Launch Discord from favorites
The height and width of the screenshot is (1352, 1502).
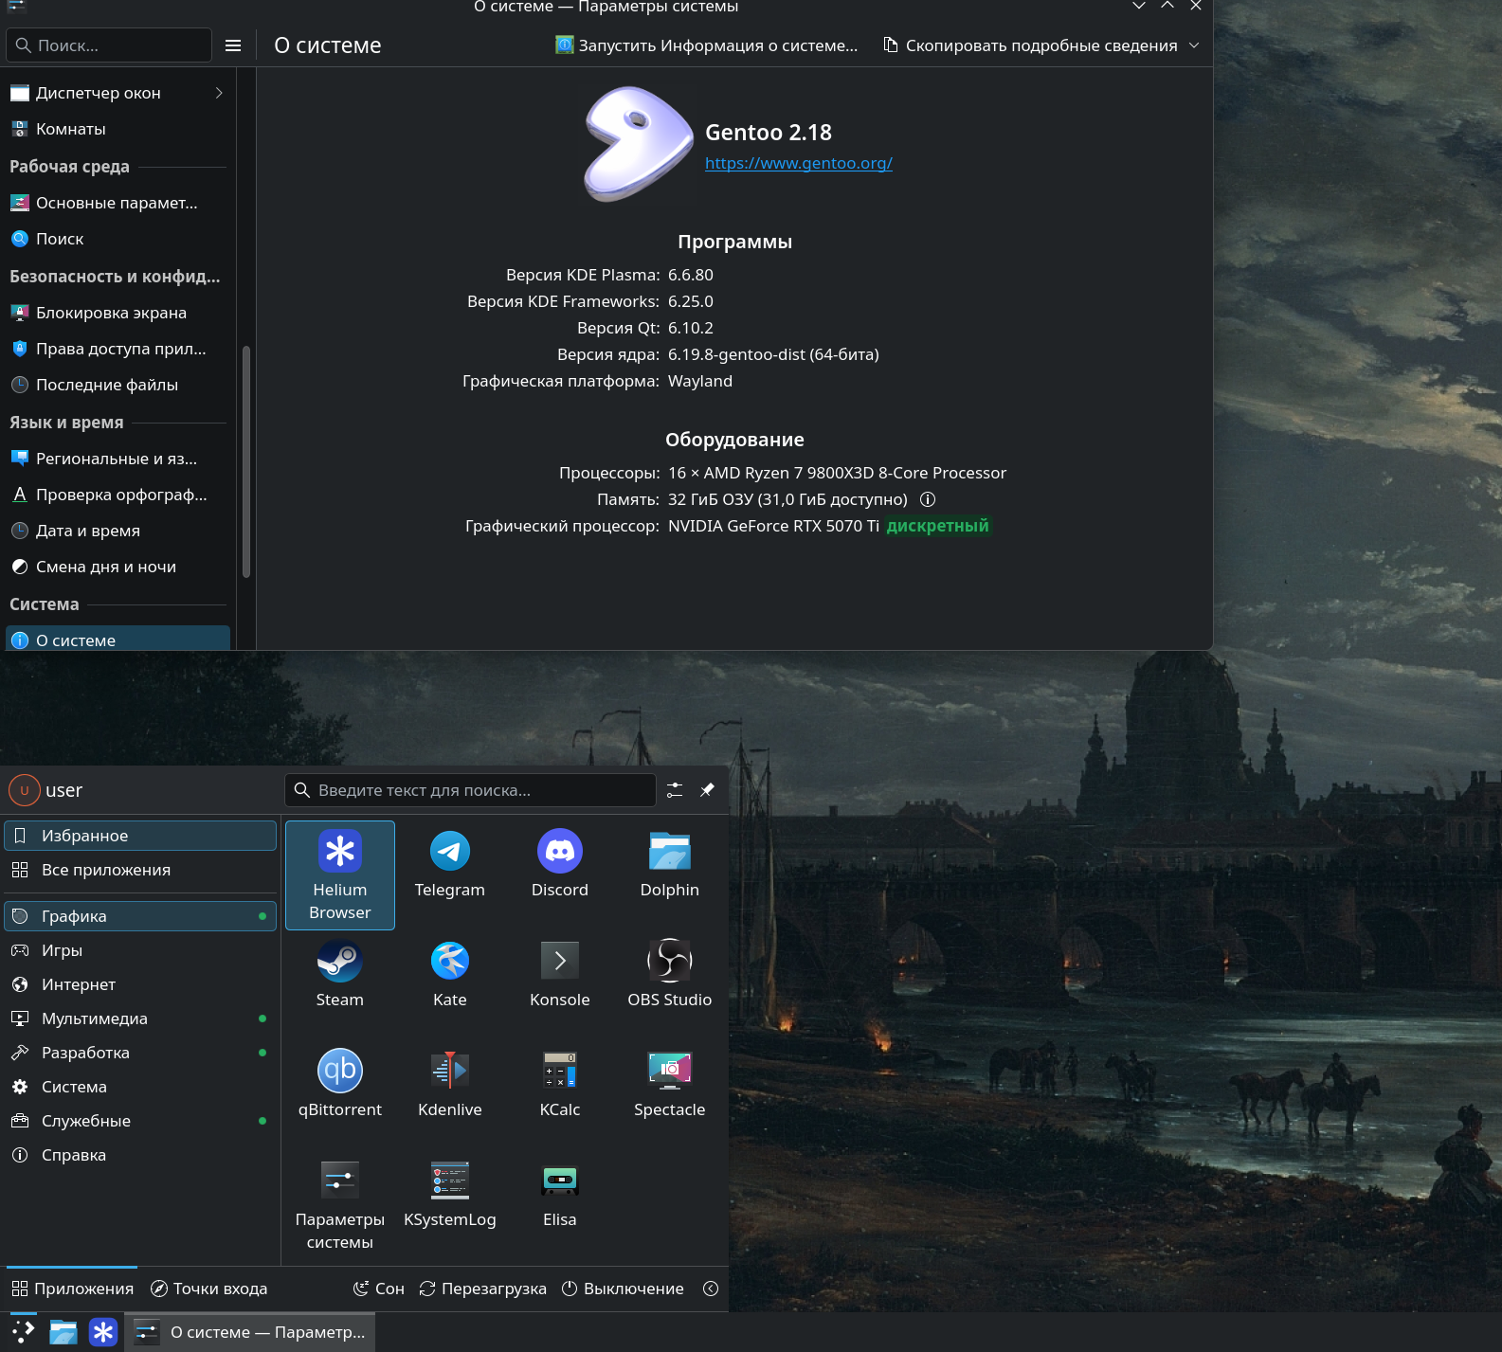[560, 864]
